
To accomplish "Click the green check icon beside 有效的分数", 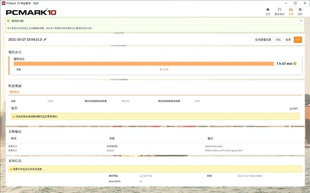I will [x=8, y=21].
